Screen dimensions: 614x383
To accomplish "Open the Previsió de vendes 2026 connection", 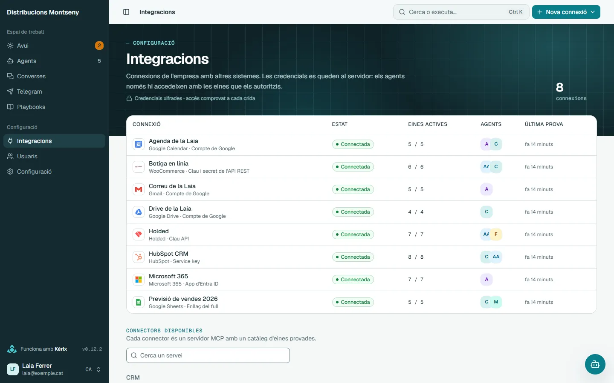I will tap(183, 299).
